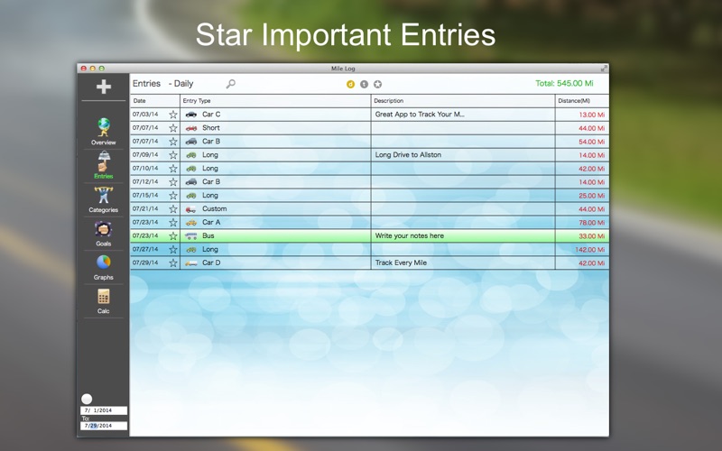Click the 78.00 Mi distance value
This screenshot has height=451, width=722.
click(x=592, y=223)
